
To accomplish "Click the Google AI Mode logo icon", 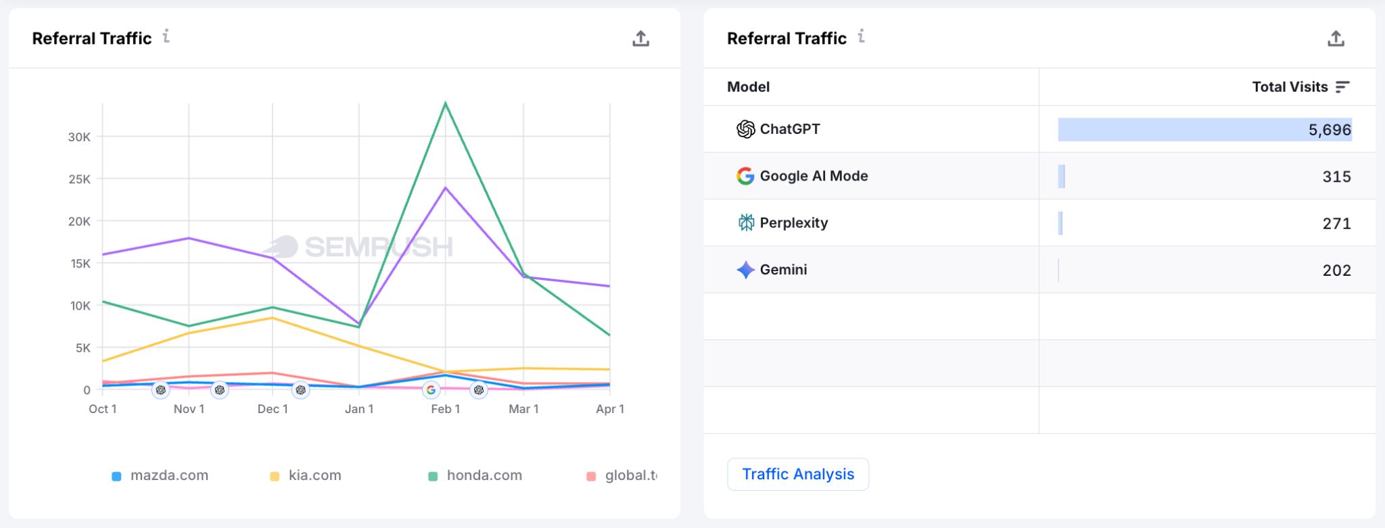I will [745, 176].
